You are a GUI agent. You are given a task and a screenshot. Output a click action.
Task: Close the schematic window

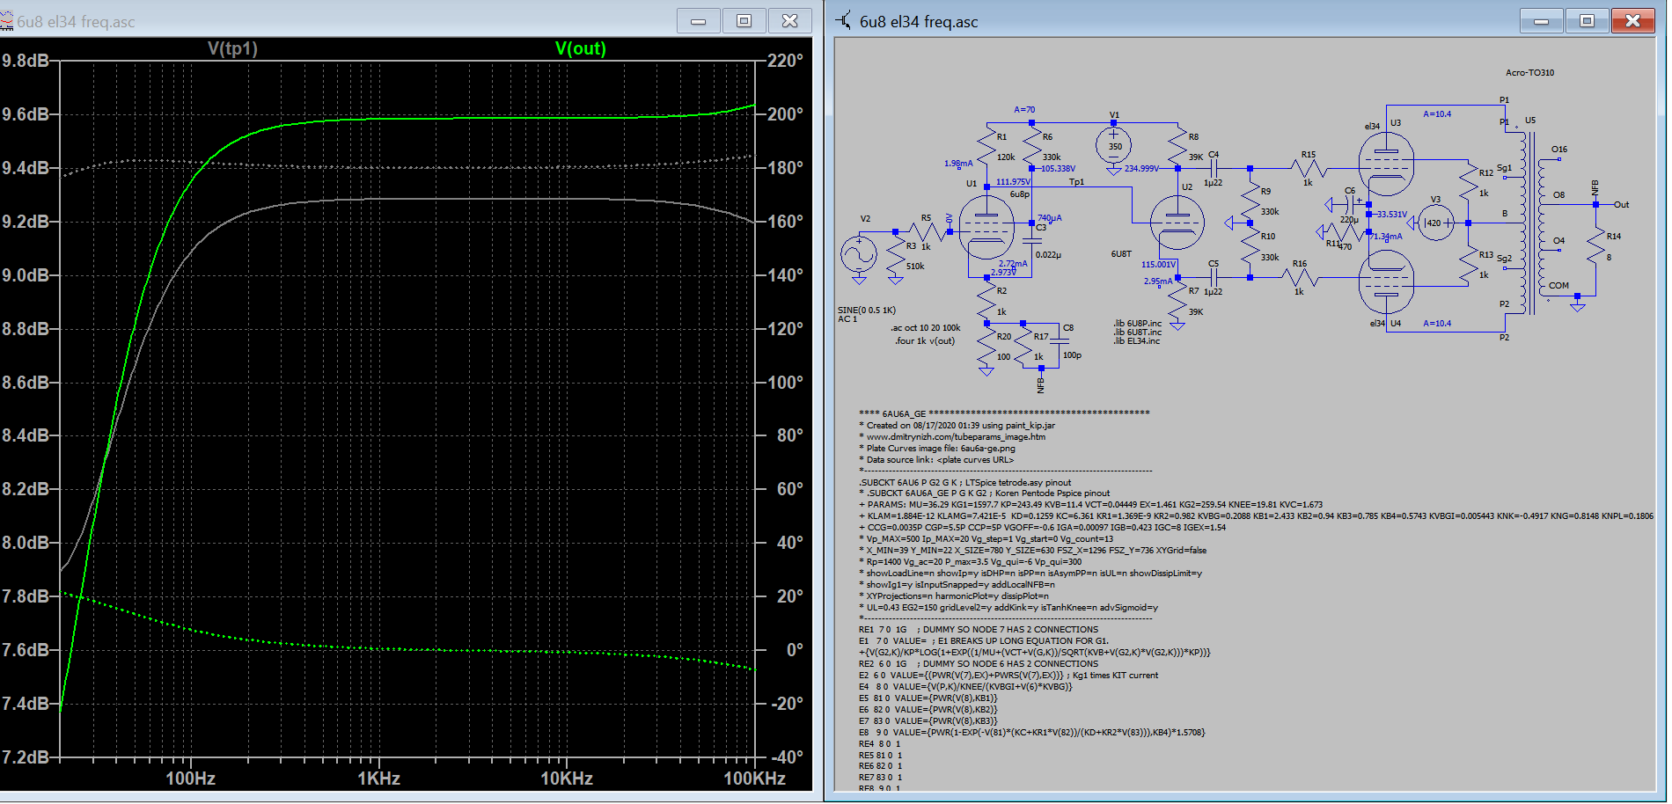(x=1632, y=21)
